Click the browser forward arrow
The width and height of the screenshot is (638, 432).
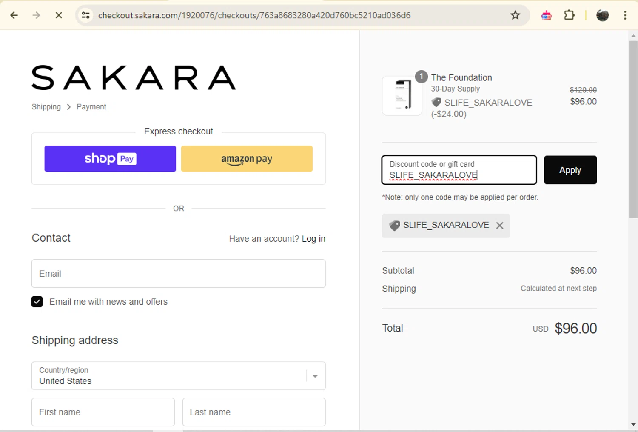pyautogui.click(x=36, y=15)
